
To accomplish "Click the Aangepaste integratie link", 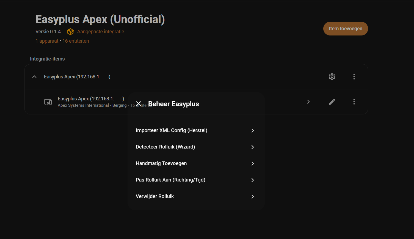I will tap(100, 32).
